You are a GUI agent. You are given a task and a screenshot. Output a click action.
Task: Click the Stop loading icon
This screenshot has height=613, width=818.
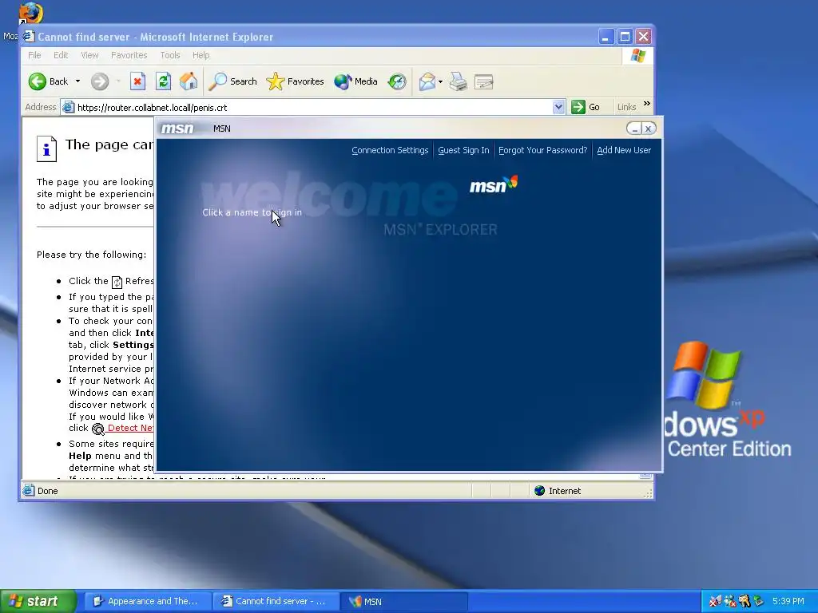[137, 81]
